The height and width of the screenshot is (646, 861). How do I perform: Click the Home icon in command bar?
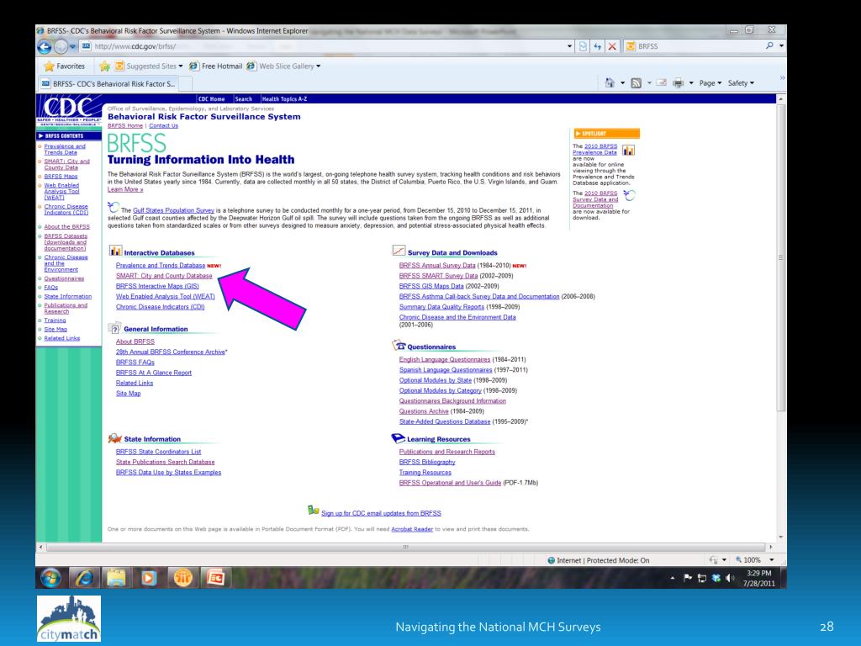610,83
